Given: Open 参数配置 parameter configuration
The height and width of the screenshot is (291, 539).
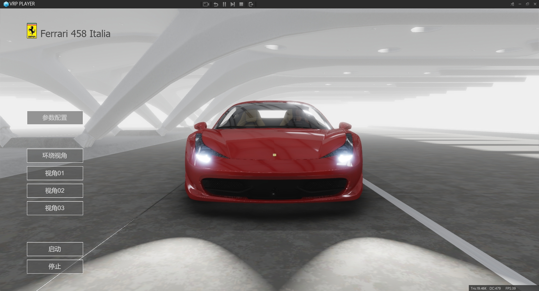Looking at the screenshot, I should [x=55, y=118].
